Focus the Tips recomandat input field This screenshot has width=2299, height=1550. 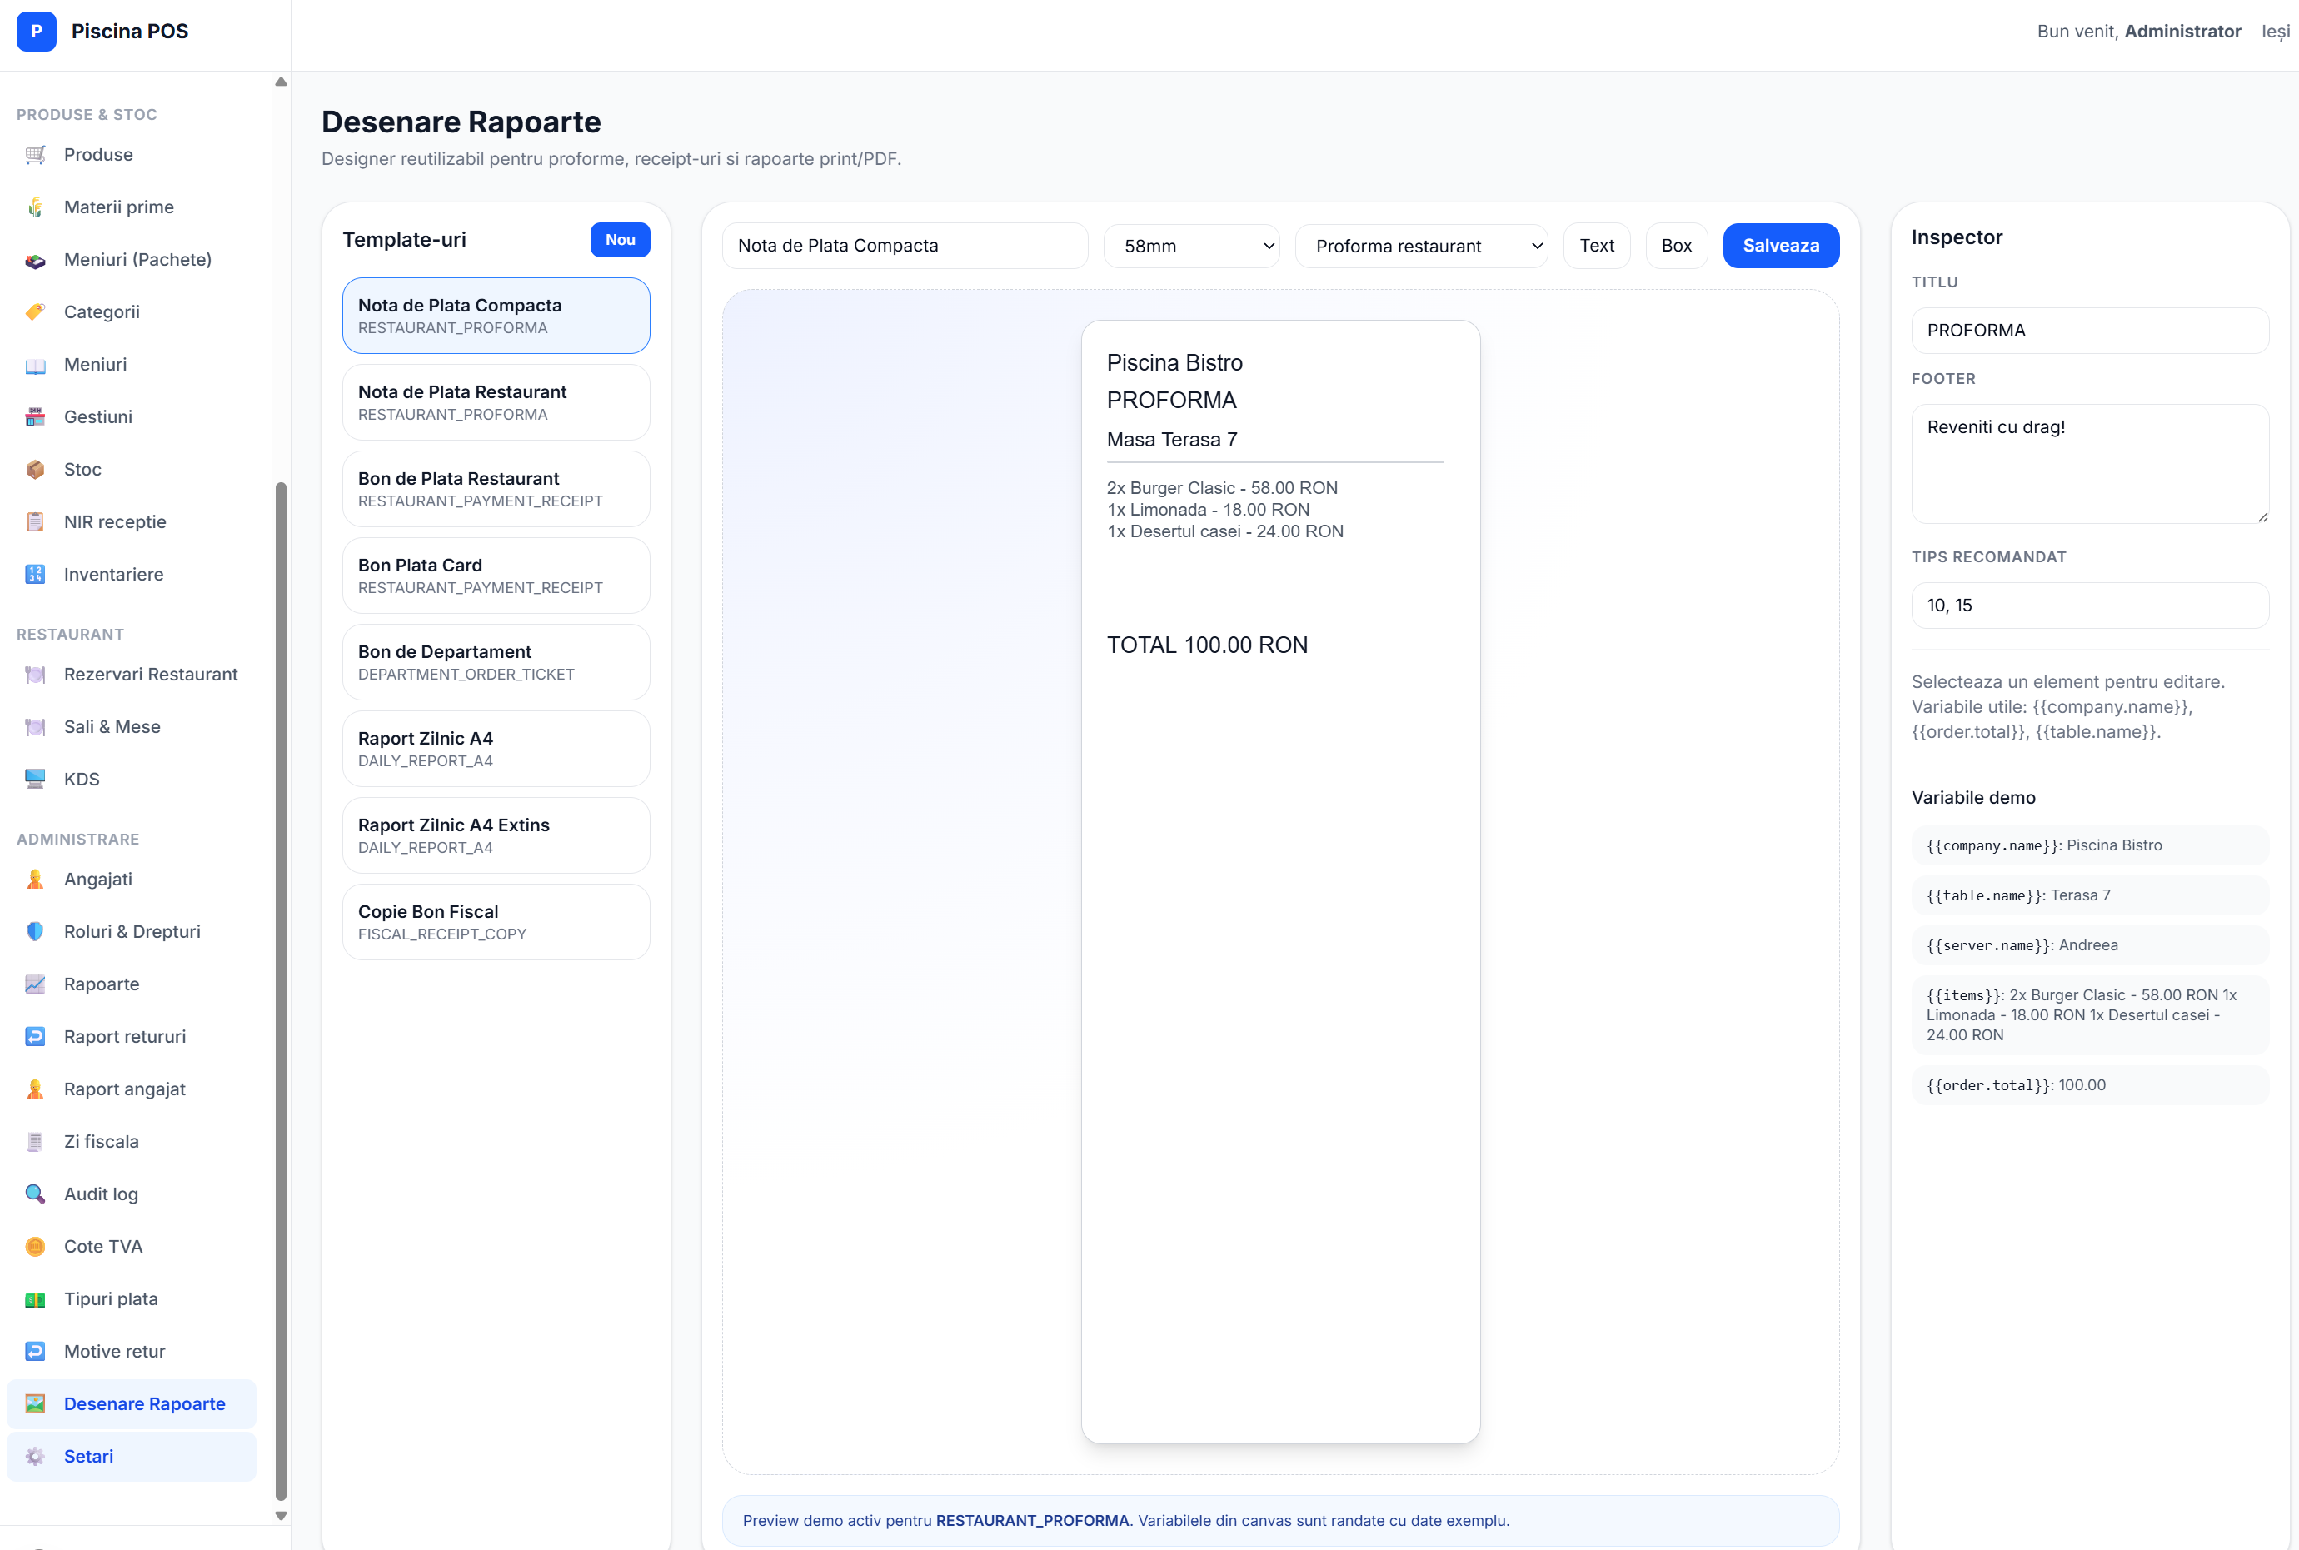pyautogui.click(x=2089, y=605)
